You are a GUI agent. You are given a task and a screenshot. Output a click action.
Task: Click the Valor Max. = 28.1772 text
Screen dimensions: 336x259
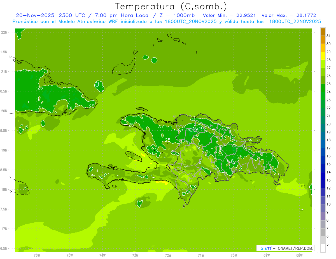(289, 15)
